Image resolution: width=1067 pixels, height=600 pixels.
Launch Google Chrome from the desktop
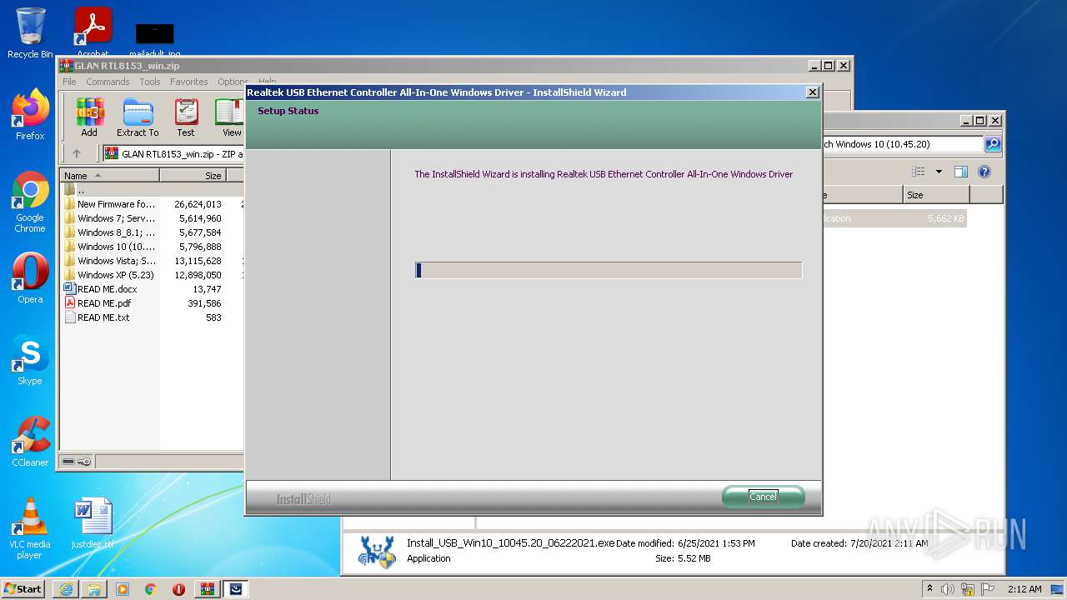click(30, 202)
